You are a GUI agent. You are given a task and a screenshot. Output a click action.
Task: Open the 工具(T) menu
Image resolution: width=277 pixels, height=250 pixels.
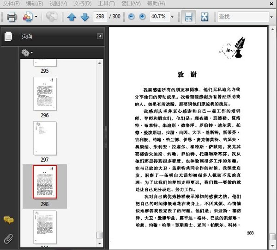point(106,3)
